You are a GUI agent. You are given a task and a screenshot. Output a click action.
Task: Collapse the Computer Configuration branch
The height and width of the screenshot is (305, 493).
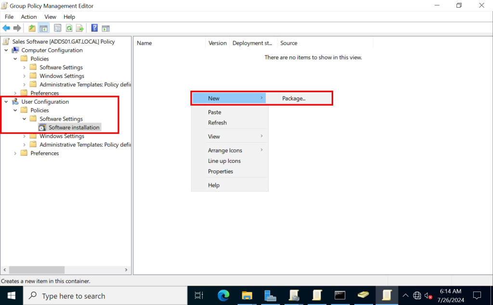click(x=6, y=50)
